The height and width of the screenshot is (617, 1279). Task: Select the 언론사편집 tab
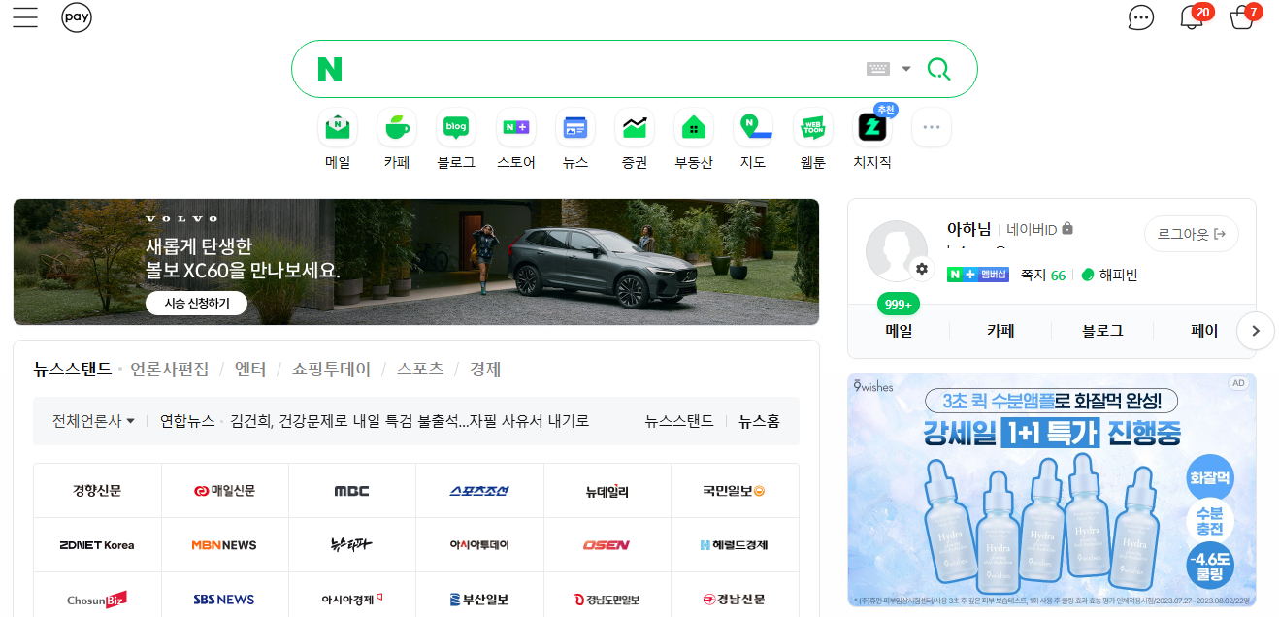[x=170, y=369]
